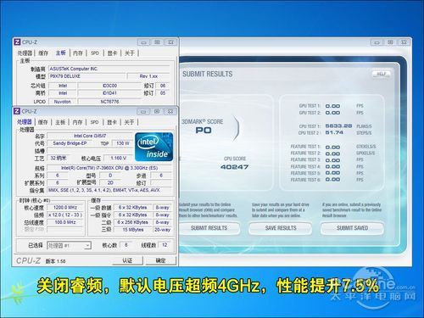Click the Intel inside logo in CPU-Z
This screenshot has width=424, height=318.
pyautogui.click(x=154, y=147)
